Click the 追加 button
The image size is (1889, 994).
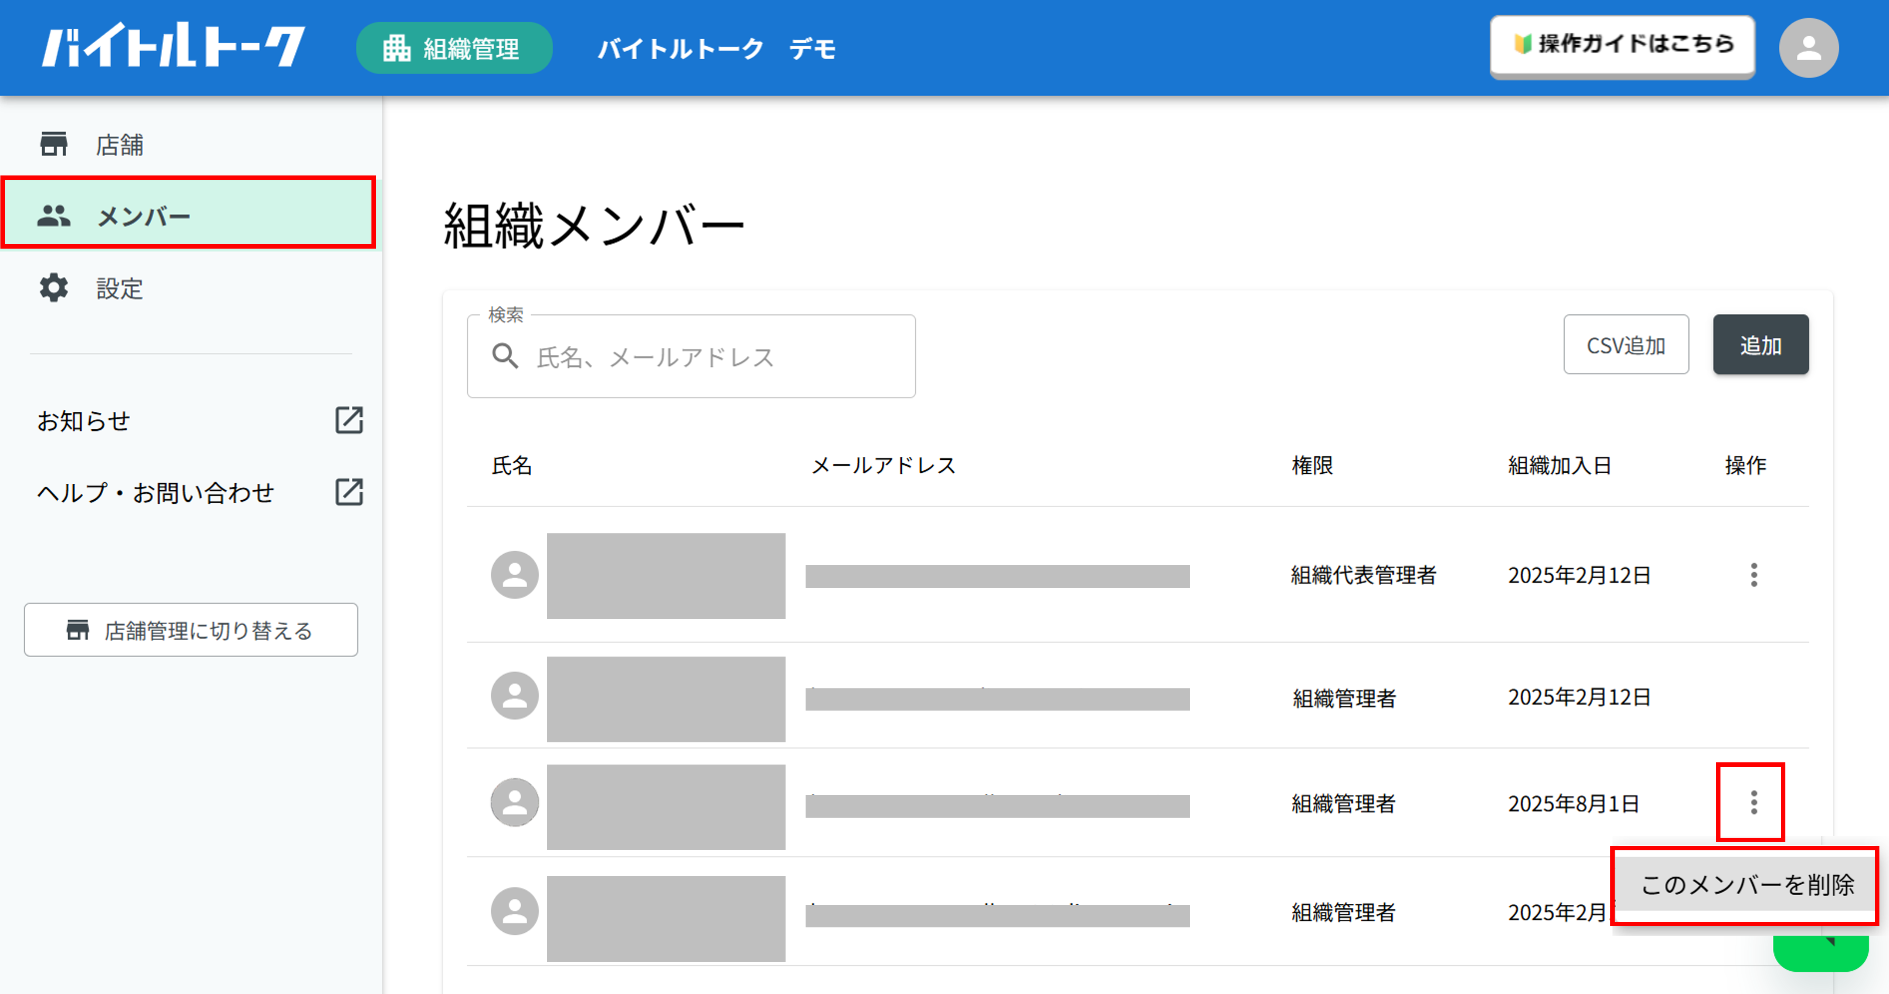point(1761,344)
